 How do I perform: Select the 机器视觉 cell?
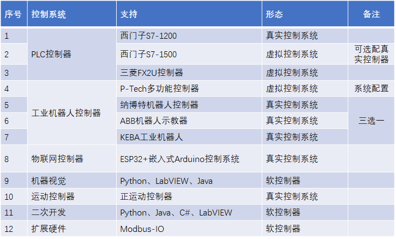point(72,181)
